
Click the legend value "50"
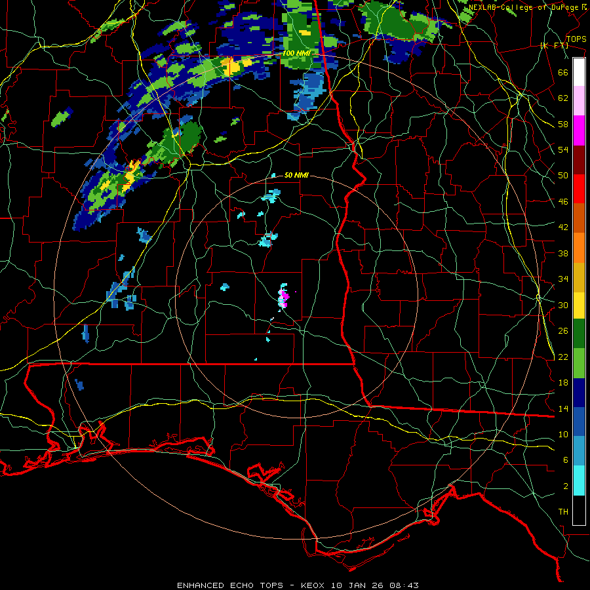(563, 175)
